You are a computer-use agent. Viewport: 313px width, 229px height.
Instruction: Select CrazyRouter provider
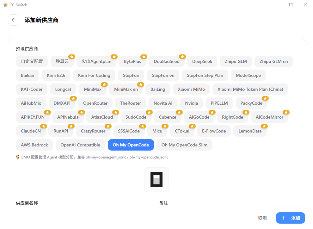click(x=93, y=131)
